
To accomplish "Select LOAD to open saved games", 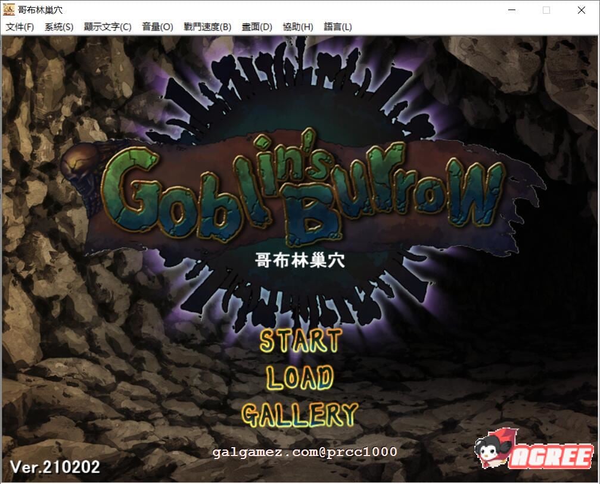I will [x=300, y=377].
